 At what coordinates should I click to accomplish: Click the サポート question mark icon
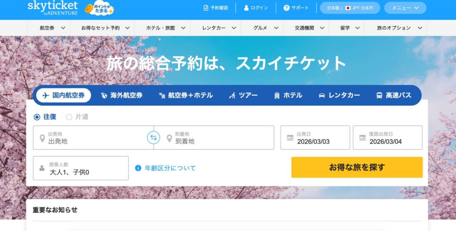[x=286, y=8]
